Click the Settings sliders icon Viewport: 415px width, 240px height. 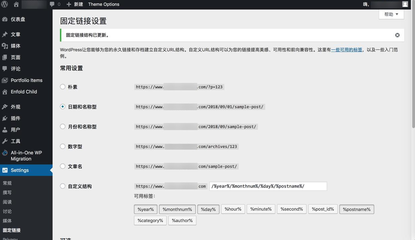[5, 170]
